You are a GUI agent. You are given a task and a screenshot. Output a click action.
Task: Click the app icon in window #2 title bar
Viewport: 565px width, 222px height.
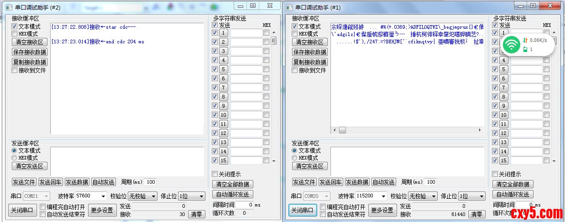[x=9, y=7]
